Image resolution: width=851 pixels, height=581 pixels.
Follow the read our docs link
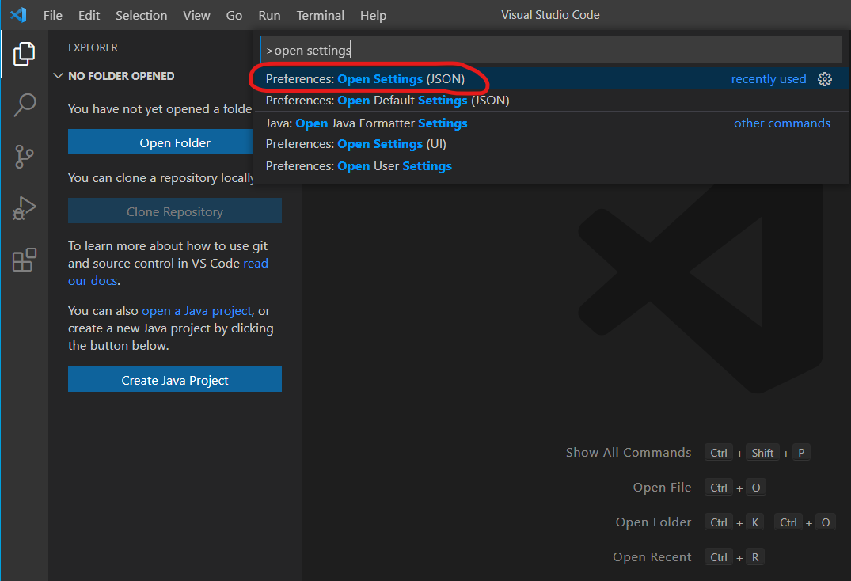coord(255,264)
